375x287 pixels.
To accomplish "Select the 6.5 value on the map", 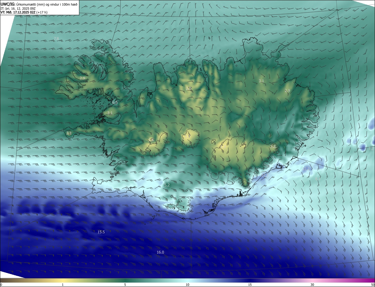I will (115, 102).
